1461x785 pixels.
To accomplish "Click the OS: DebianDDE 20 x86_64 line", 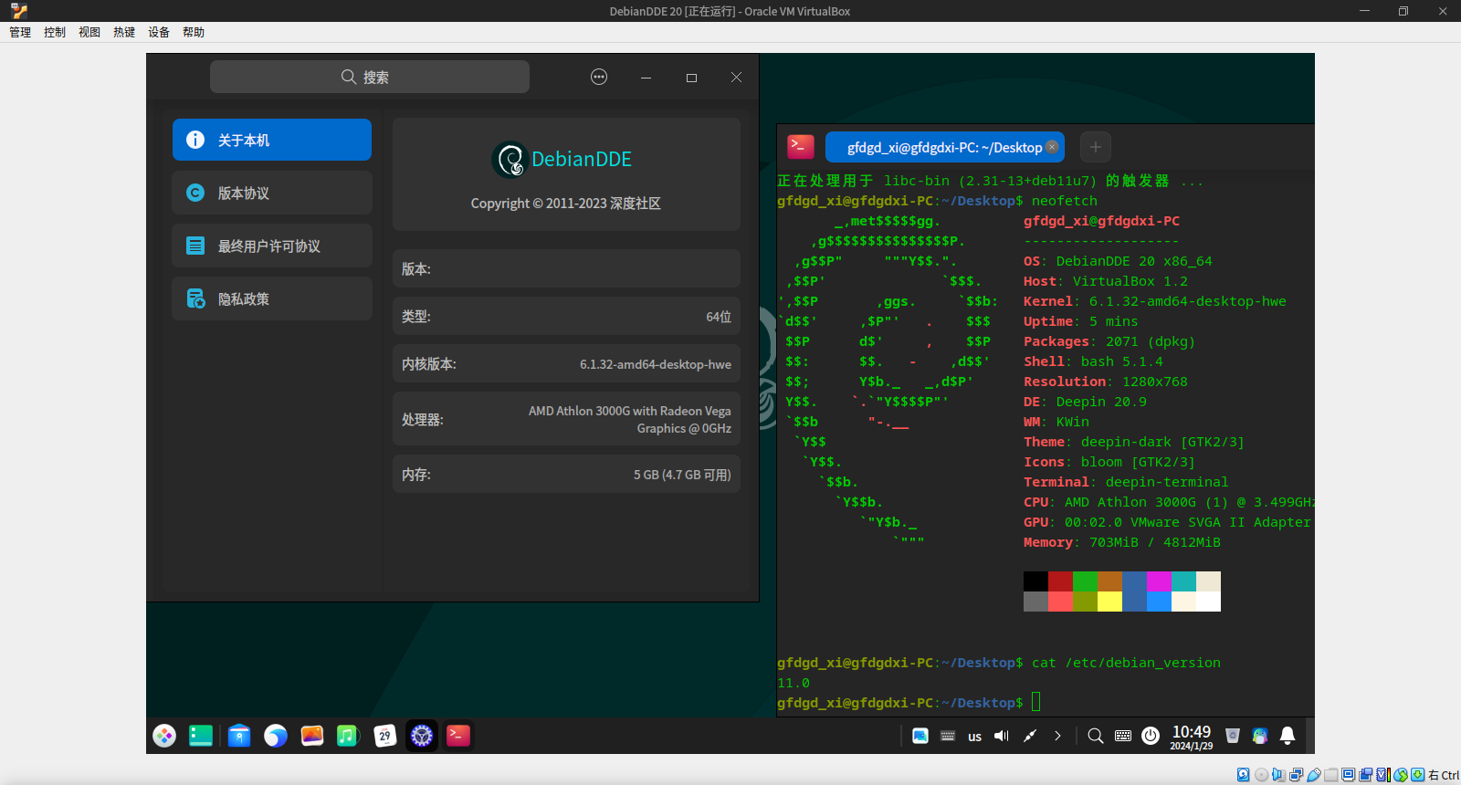I will [x=1118, y=261].
